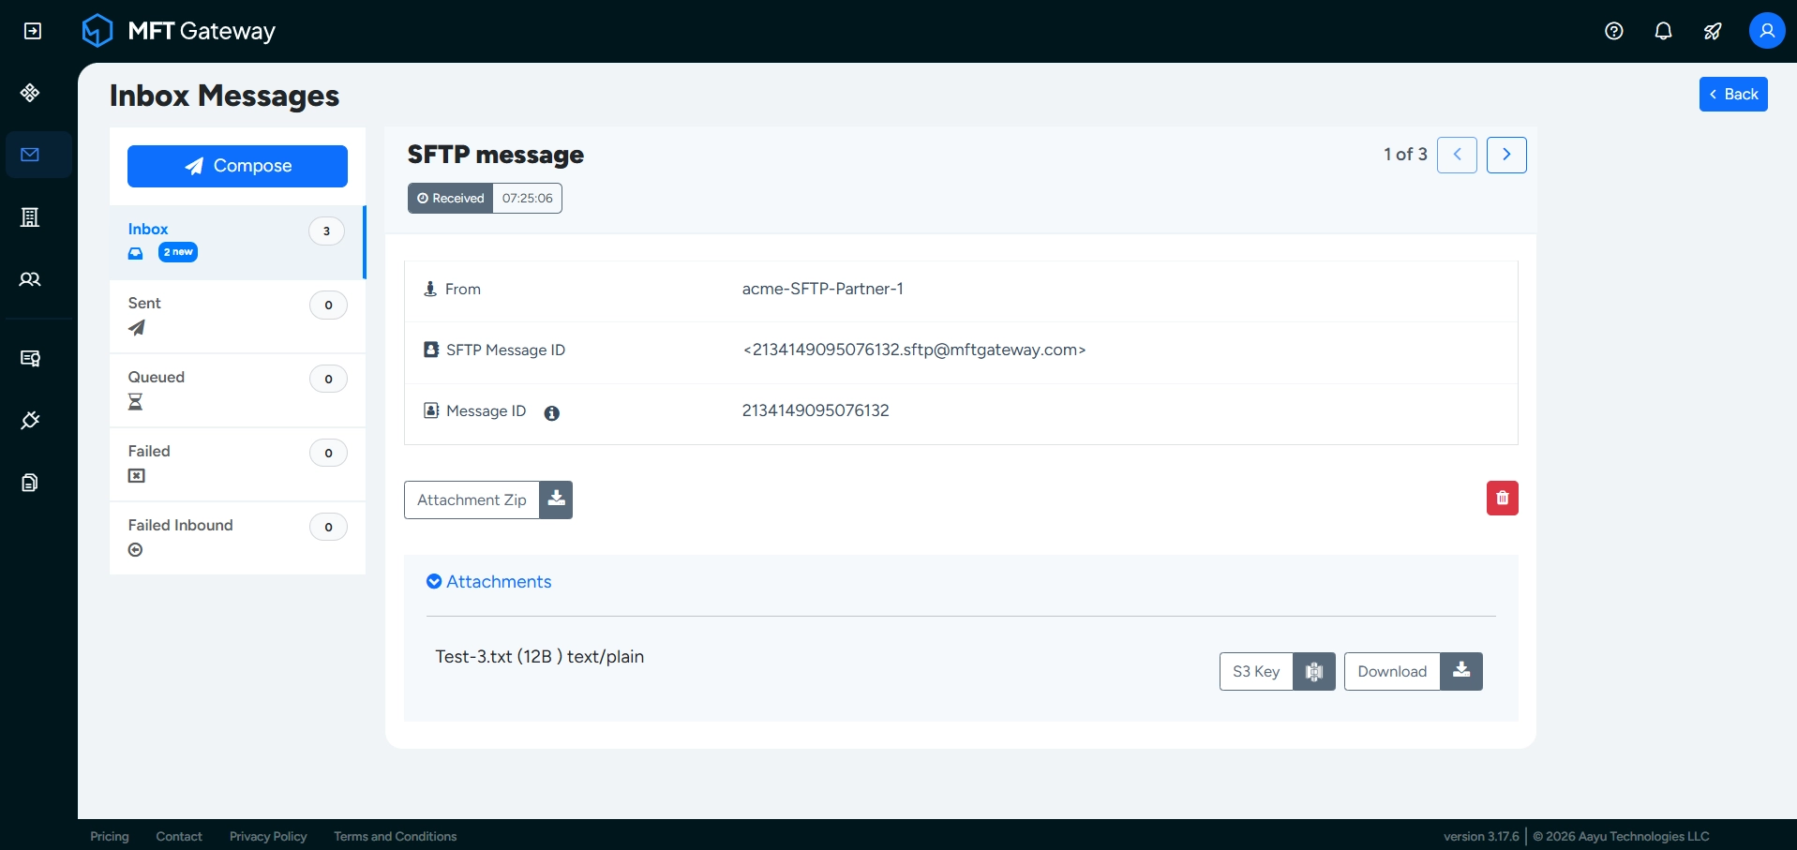Open the Contact footer link
This screenshot has width=1797, height=850.
click(x=179, y=836)
